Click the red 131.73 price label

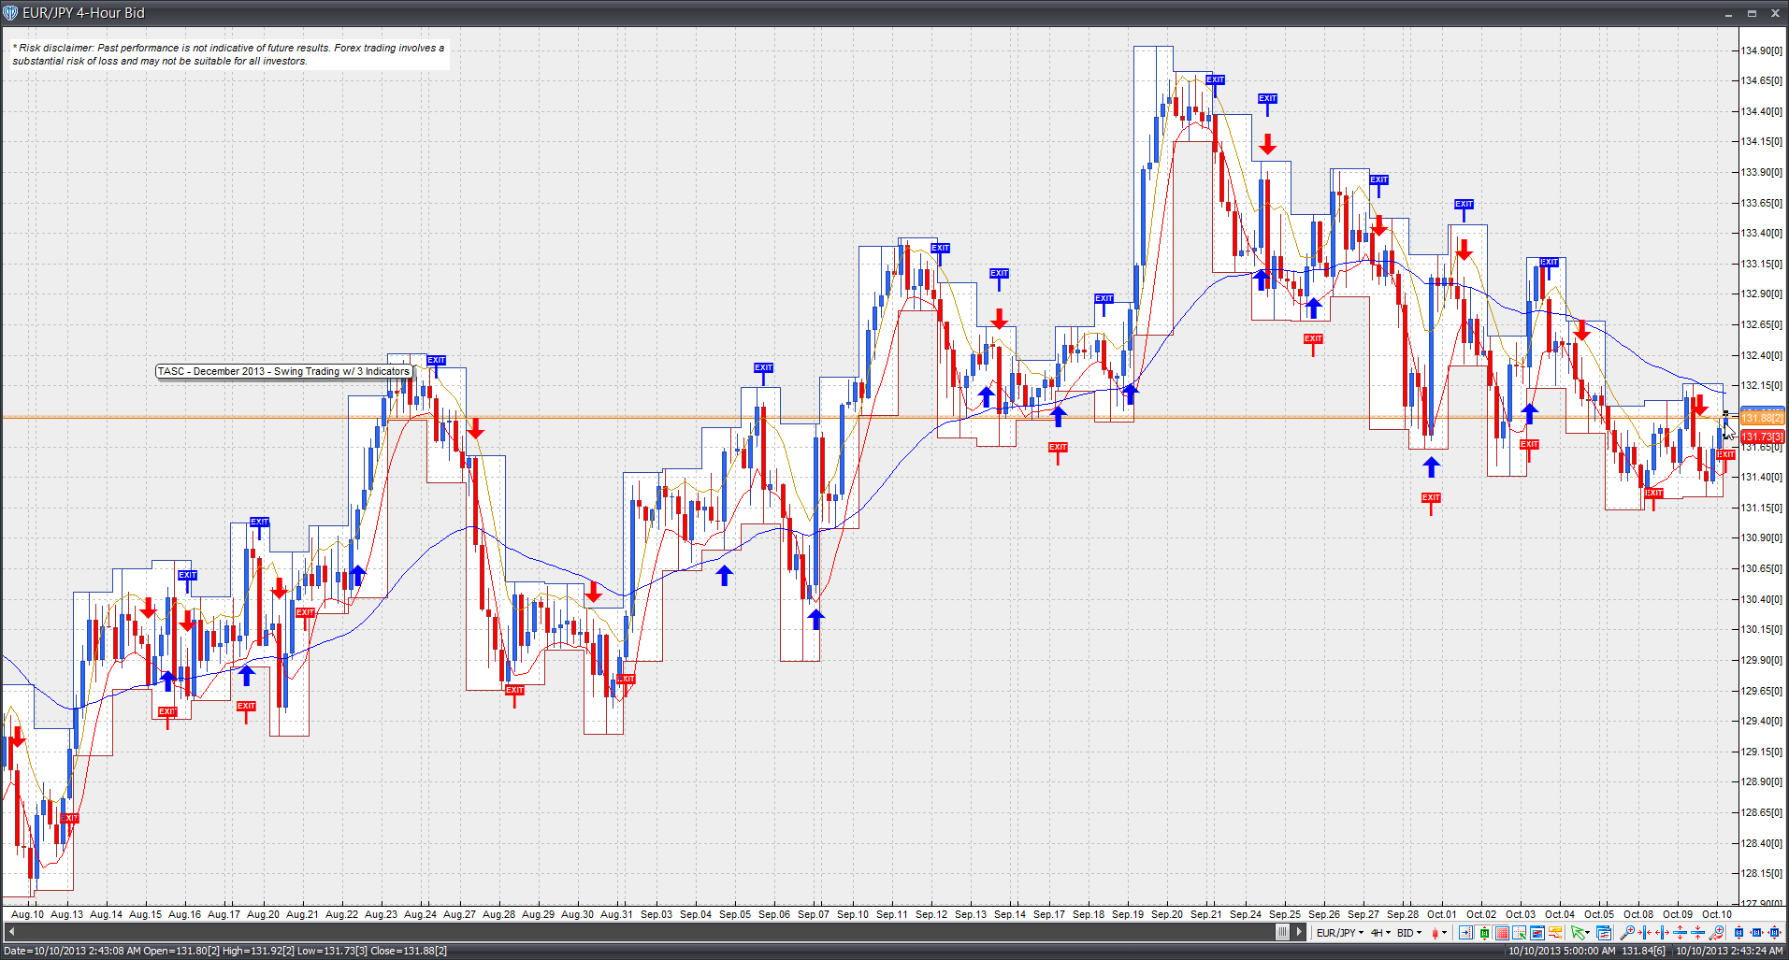(x=1762, y=437)
